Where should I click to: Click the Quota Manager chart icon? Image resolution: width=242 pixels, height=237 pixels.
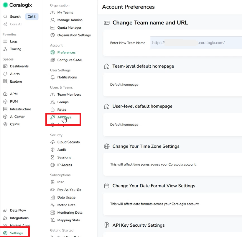(x=52, y=27)
